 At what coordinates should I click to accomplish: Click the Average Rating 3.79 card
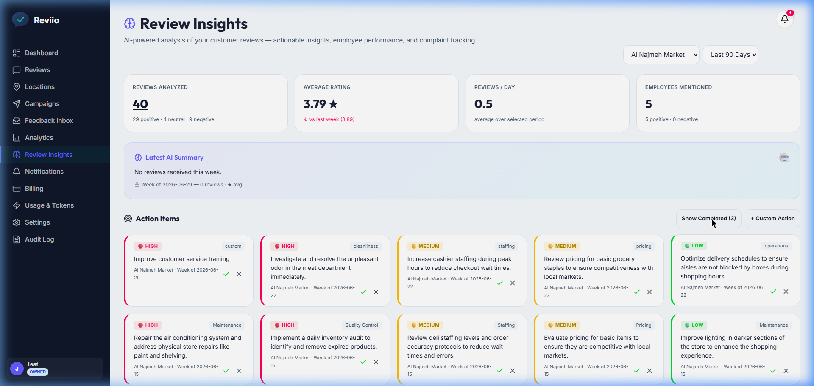click(376, 103)
